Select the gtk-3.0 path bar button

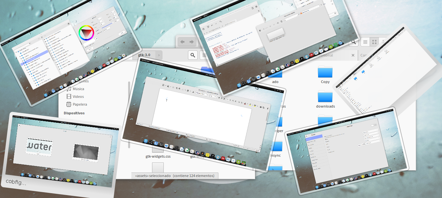click(x=144, y=55)
